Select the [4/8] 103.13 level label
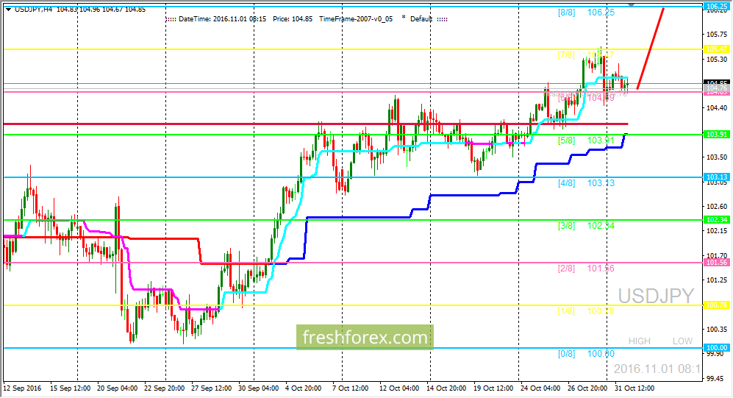 point(587,183)
